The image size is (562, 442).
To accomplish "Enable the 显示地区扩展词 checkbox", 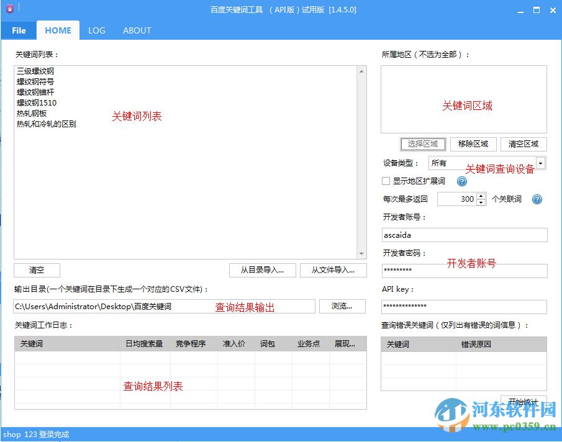I will click(x=385, y=181).
